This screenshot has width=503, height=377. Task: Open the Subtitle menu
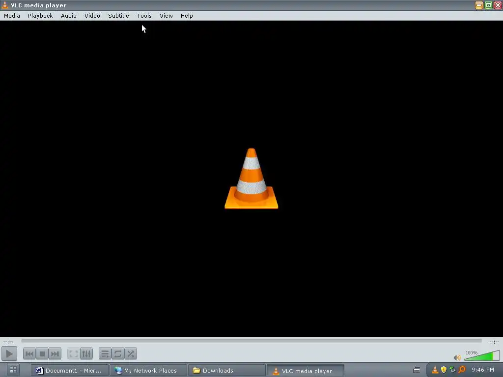(118, 16)
